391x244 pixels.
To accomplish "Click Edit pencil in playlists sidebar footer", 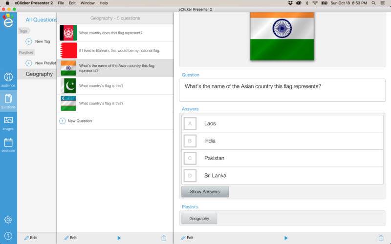I will pyautogui.click(x=30, y=238).
